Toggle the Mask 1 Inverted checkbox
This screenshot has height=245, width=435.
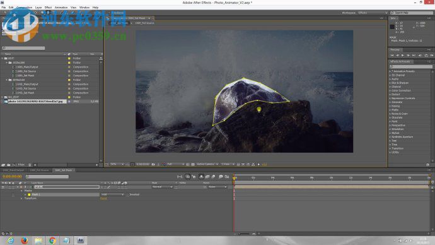point(127,194)
